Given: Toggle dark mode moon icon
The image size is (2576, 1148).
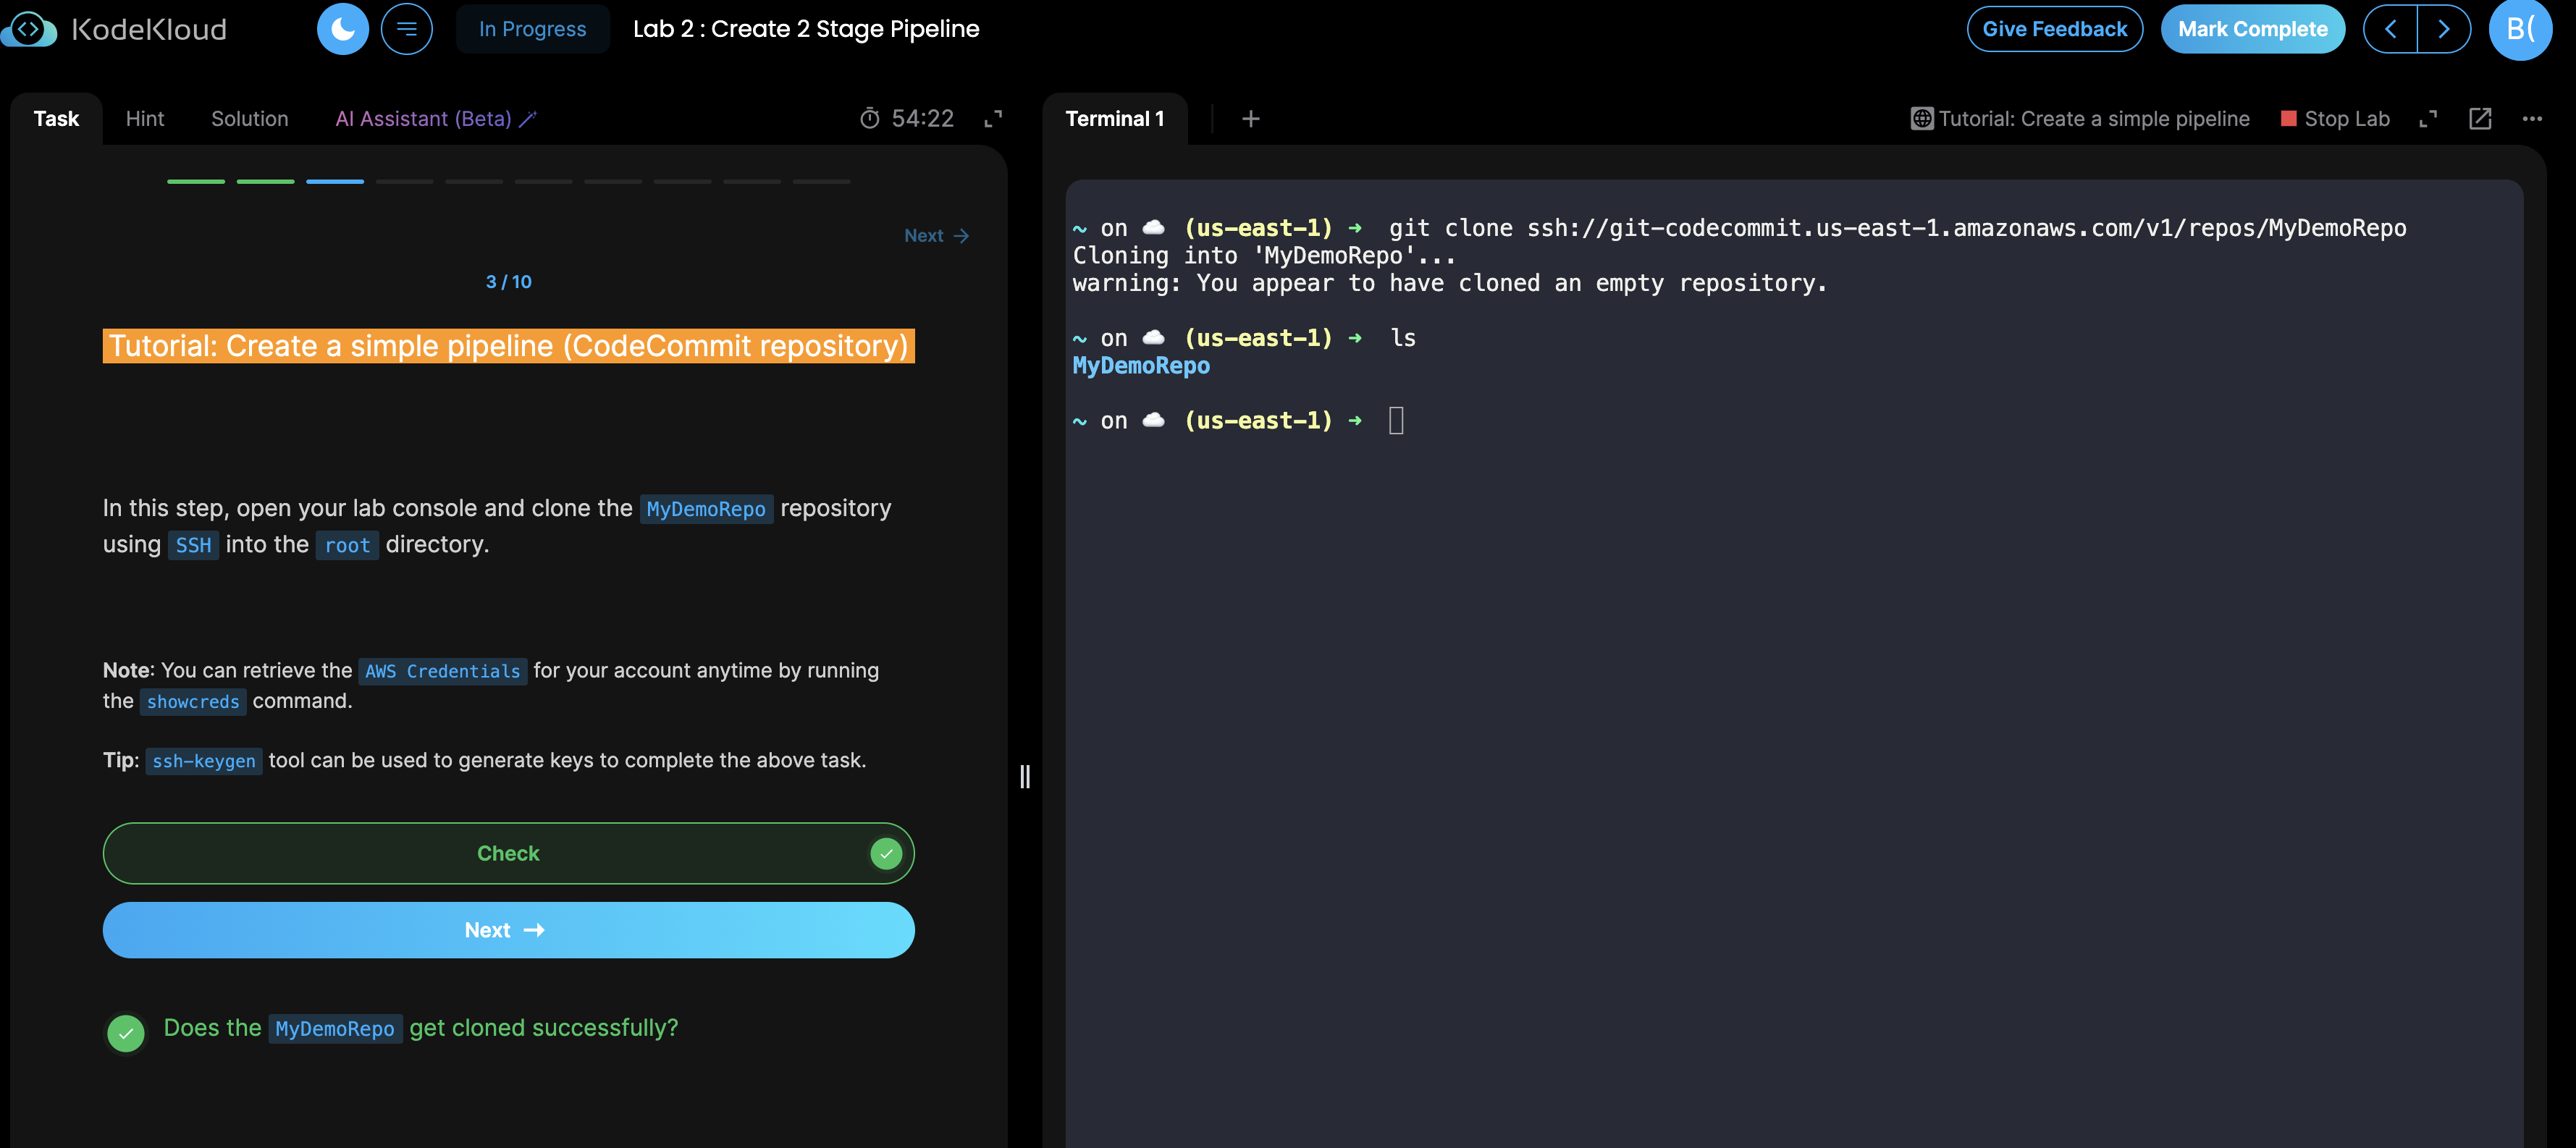Looking at the screenshot, I should [x=342, y=29].
